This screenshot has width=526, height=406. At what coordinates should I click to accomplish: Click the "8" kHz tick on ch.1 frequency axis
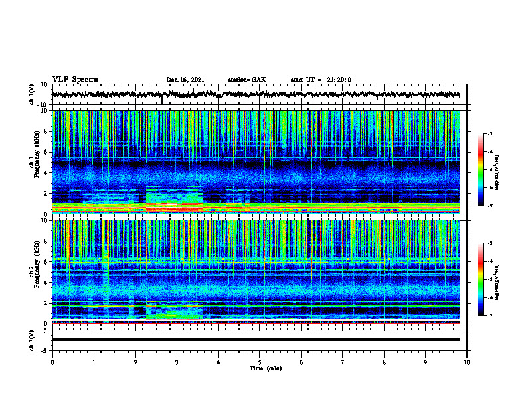[x=46, y=131]
